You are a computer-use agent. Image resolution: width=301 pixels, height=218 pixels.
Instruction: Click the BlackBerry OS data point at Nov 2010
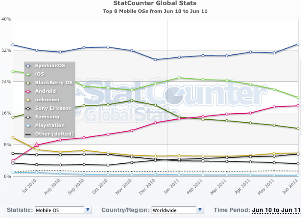tap(131, 100)
